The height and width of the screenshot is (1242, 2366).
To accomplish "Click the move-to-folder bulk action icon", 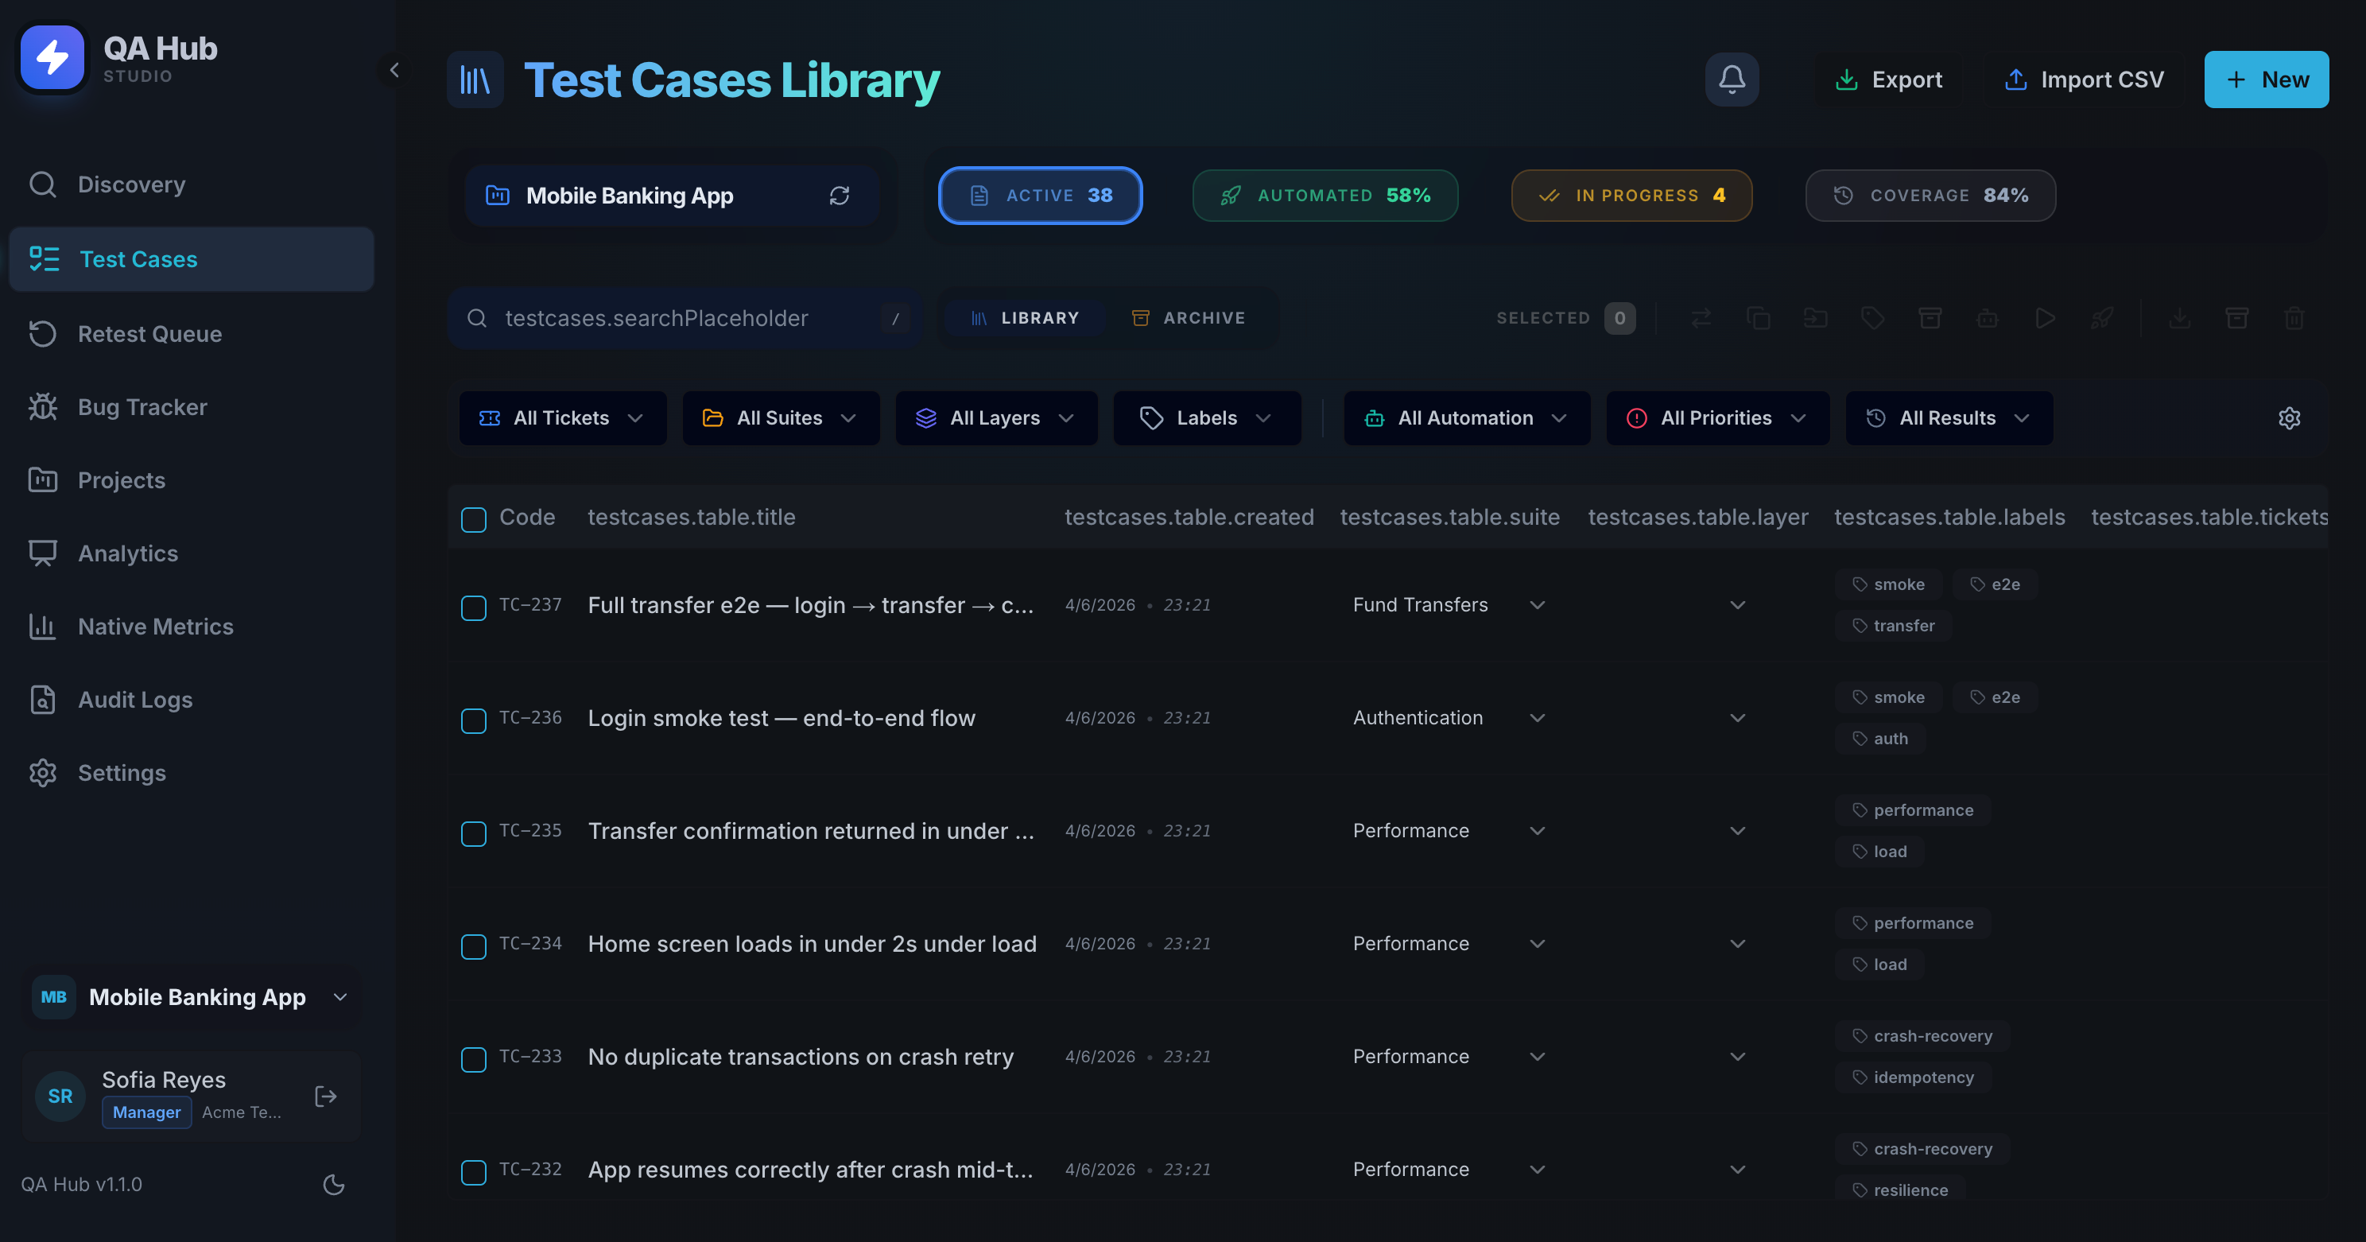I will [1815, 318].
